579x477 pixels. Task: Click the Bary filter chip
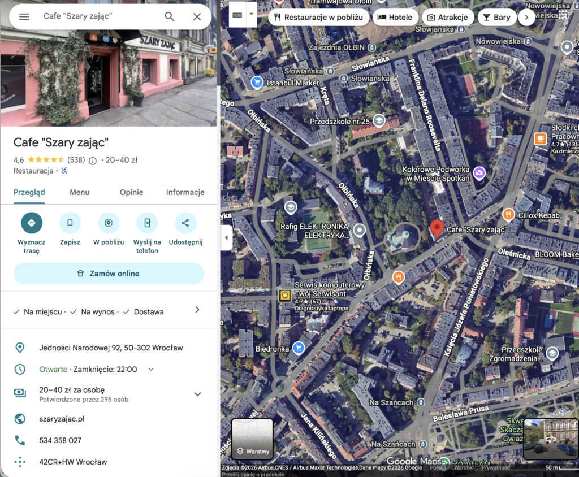click(496, 18)
